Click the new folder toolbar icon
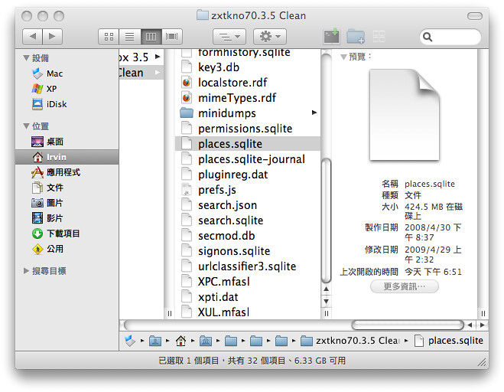 pyautogui.click(x=356, y=36)
